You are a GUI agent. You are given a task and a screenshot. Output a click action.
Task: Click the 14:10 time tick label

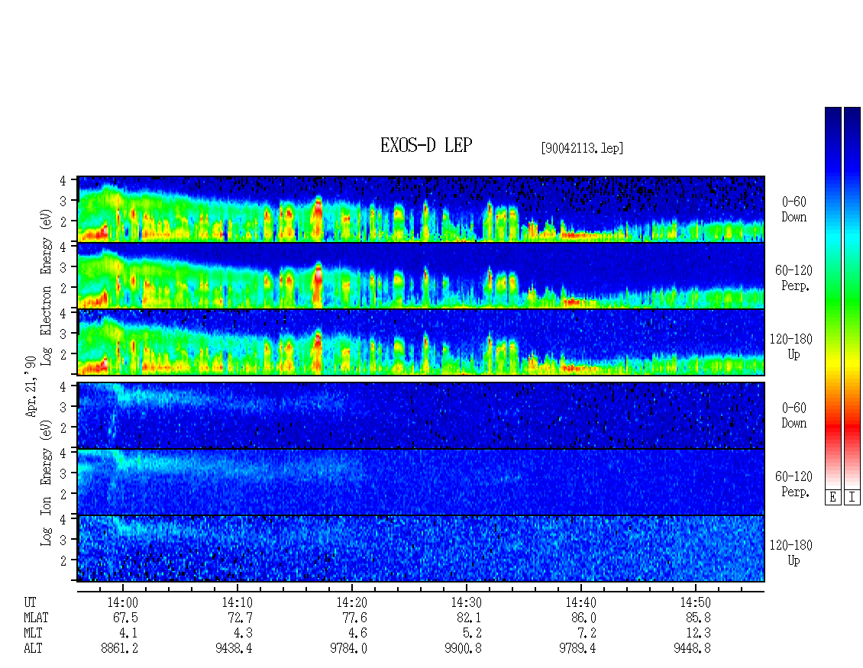[x=238, y=602]
